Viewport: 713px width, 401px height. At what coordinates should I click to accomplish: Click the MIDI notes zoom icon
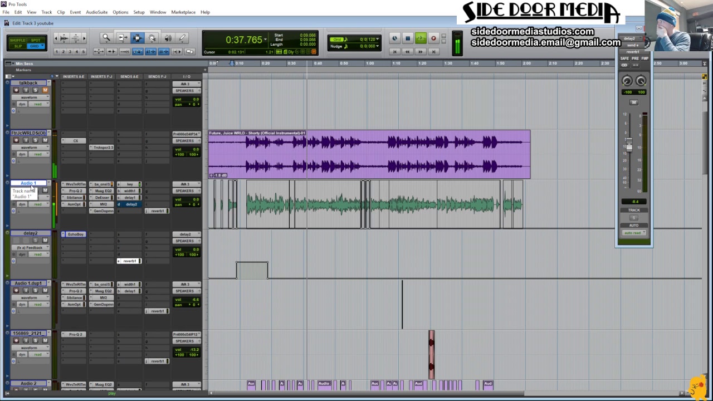[x=76, y=38]
